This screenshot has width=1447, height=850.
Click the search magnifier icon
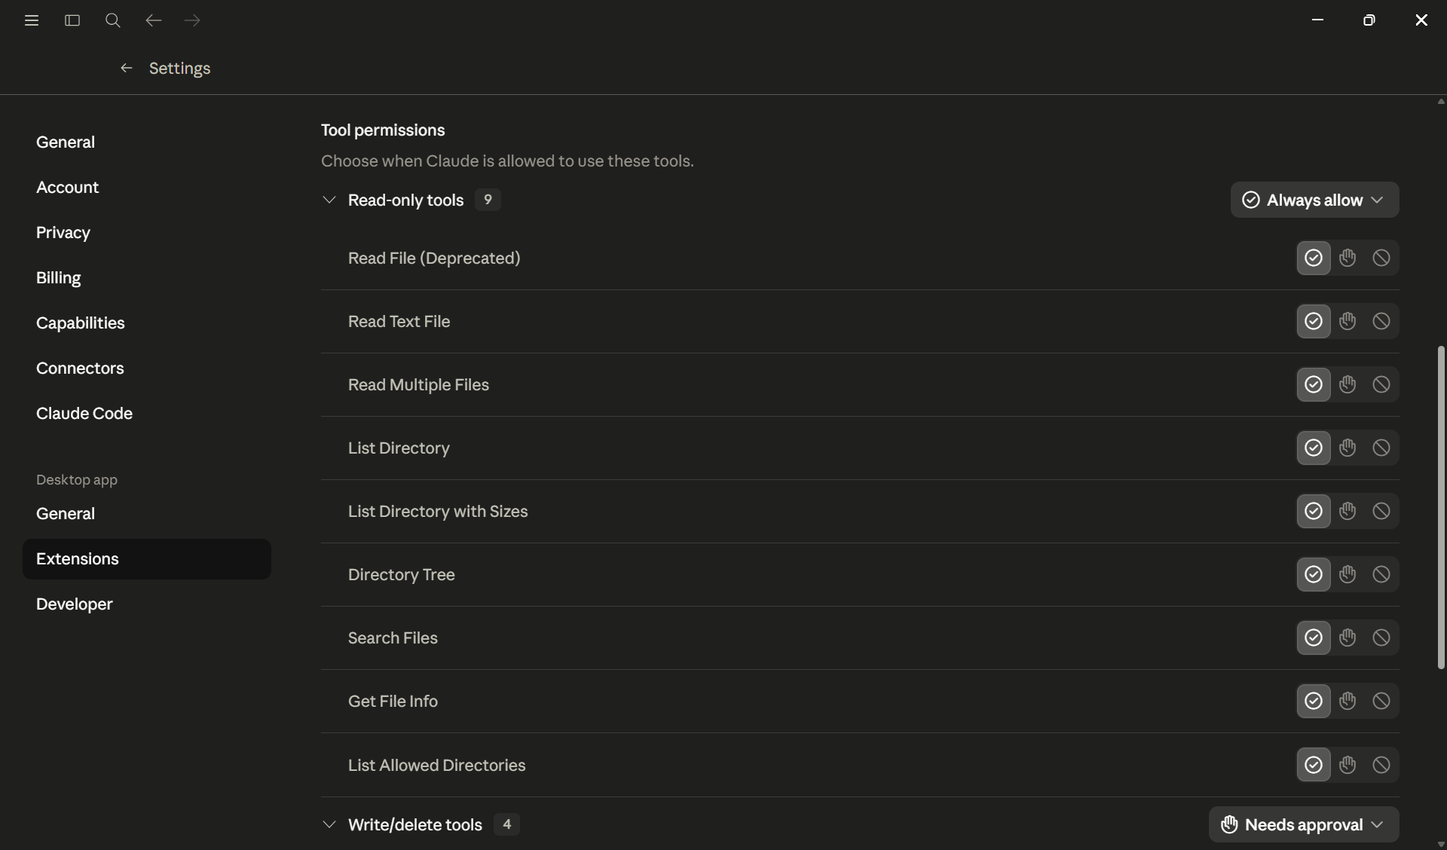[113, 20]
